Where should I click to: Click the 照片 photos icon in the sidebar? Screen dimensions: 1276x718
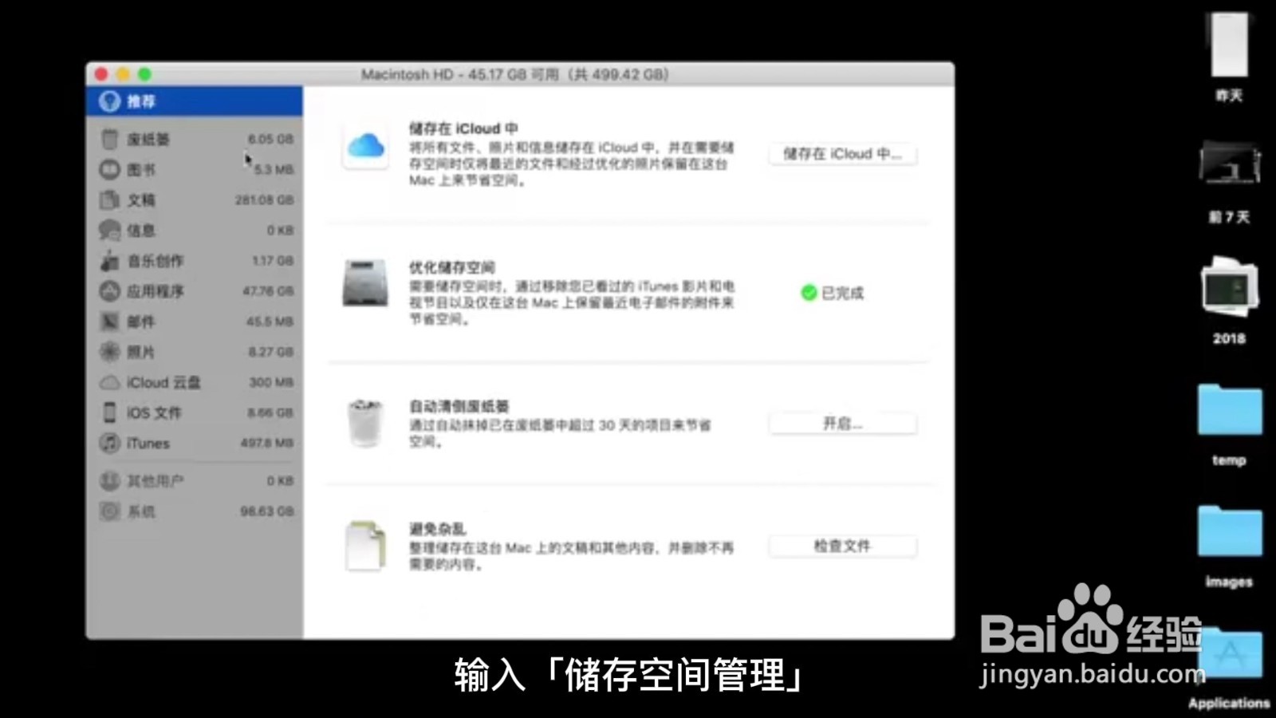[110, 352]
